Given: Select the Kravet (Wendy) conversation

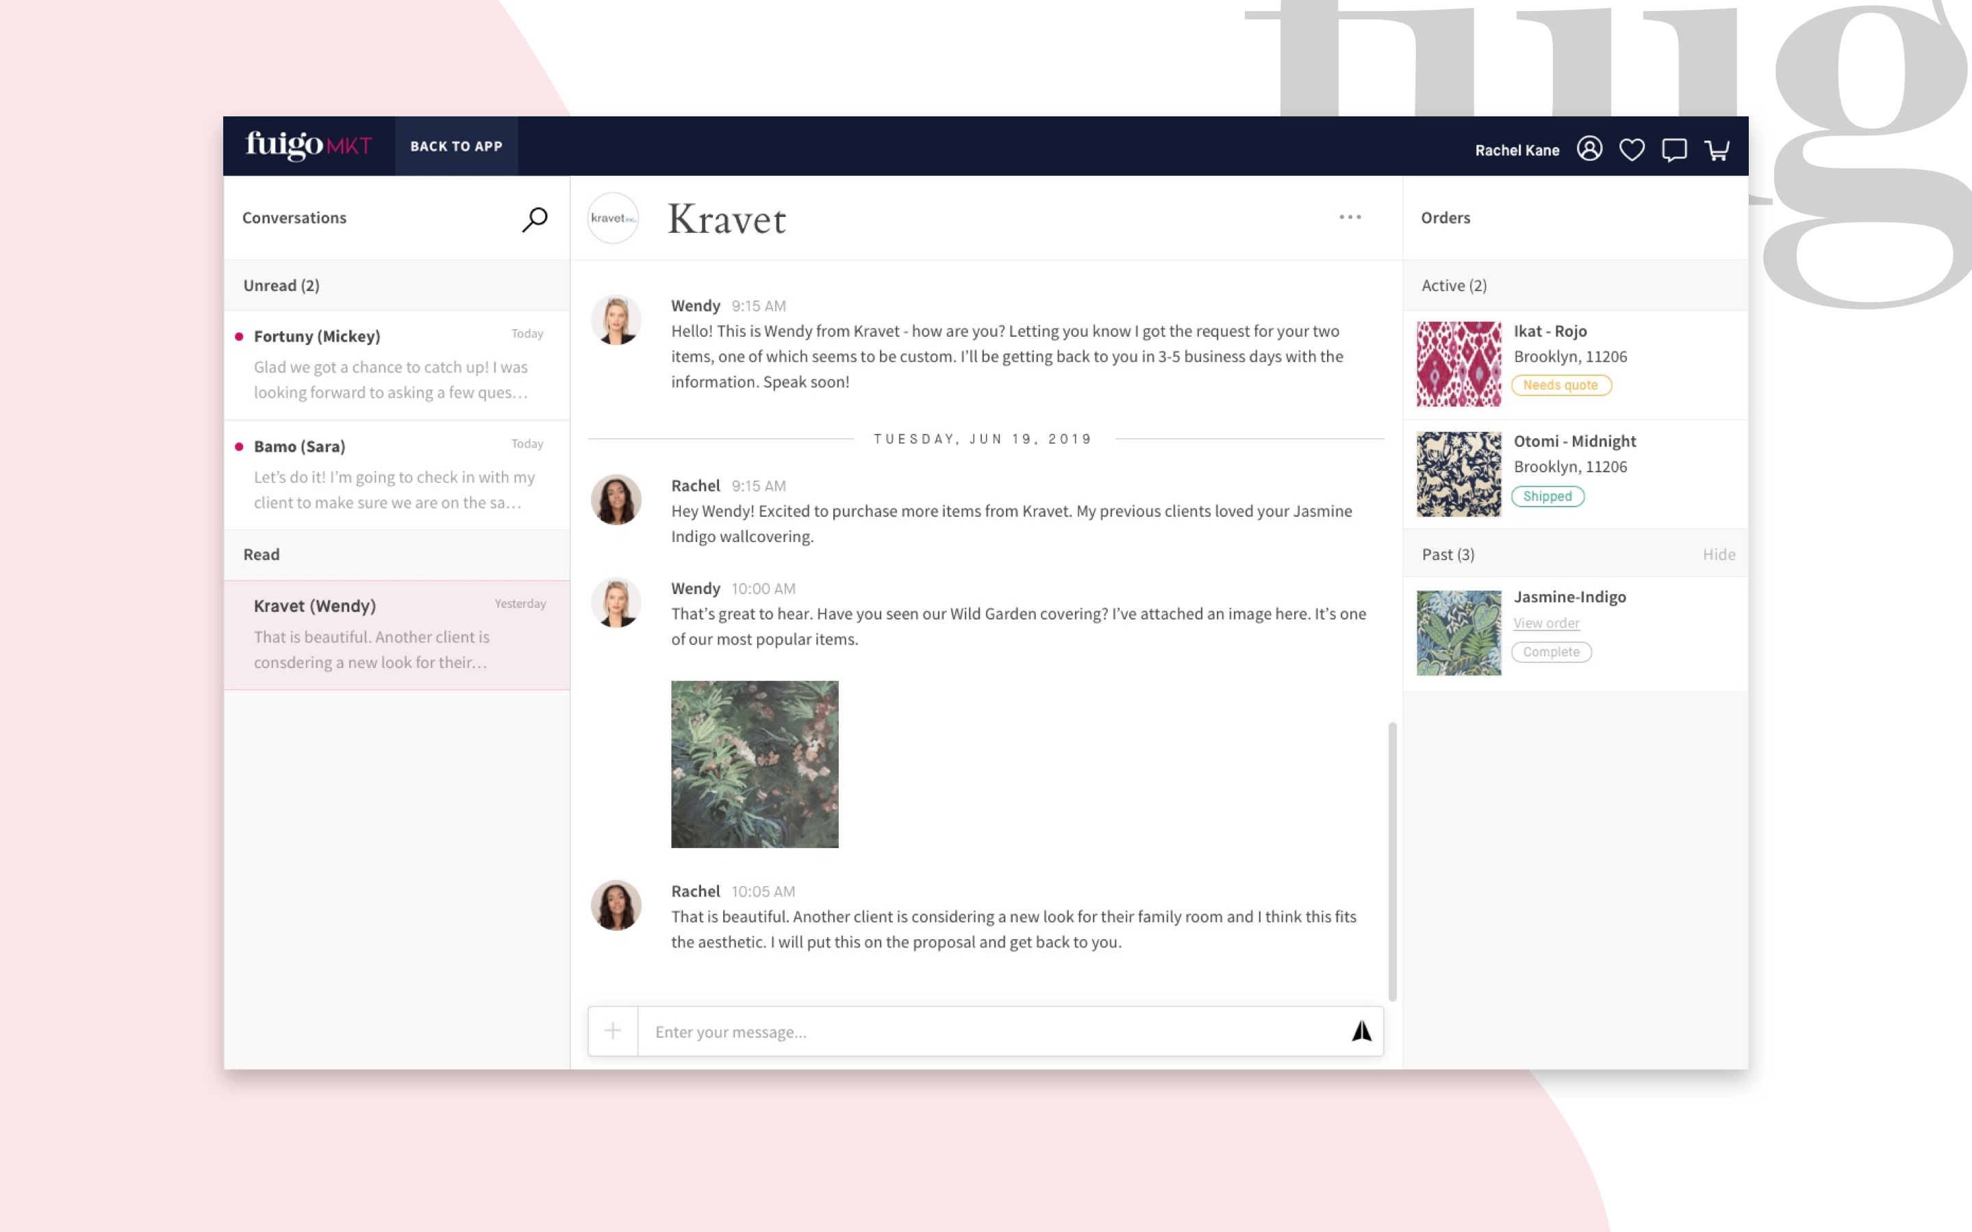Looking at the screenshot, I should pyautogui.click(x=397, y=634).
